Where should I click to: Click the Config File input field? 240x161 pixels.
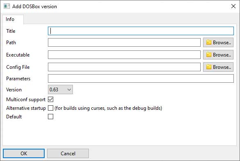[x=124, y=67]
